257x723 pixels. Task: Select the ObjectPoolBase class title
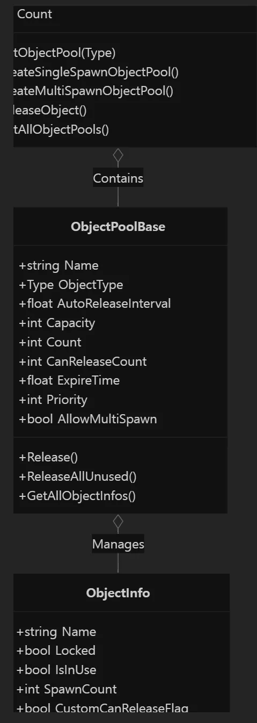(118, 227)
